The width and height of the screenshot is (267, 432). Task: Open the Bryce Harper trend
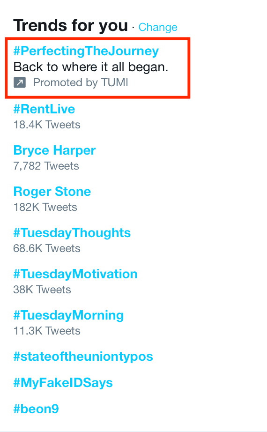[54, 150]
